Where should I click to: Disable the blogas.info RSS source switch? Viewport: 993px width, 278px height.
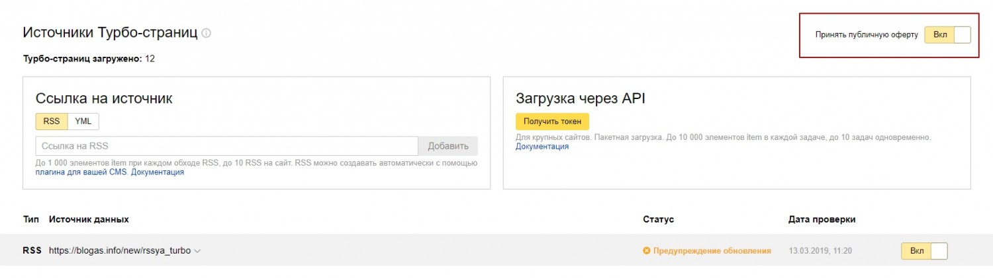click(924, 251)
